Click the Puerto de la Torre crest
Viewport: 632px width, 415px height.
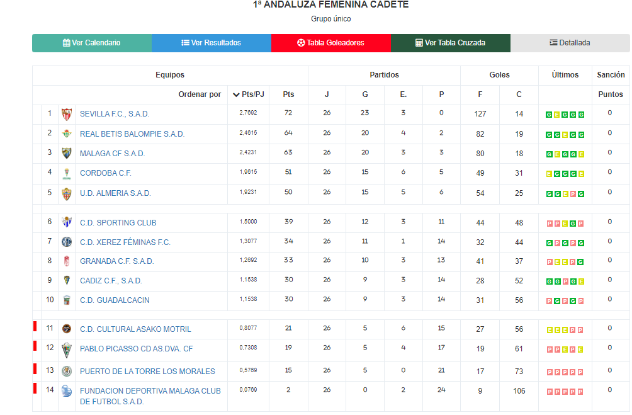[x=67, y=371]
